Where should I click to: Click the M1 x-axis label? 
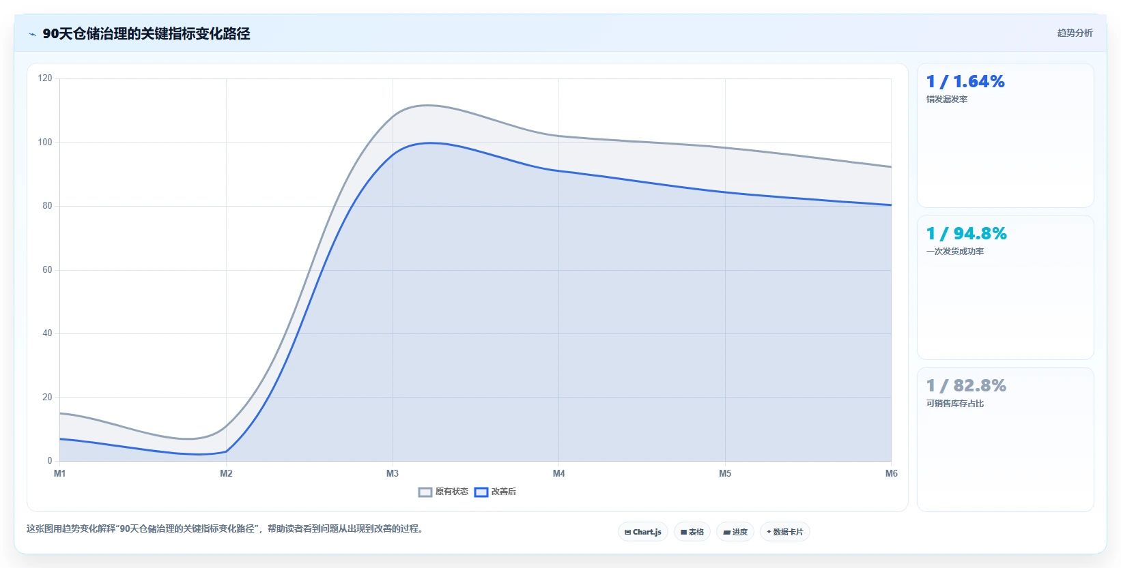[60, 473]
